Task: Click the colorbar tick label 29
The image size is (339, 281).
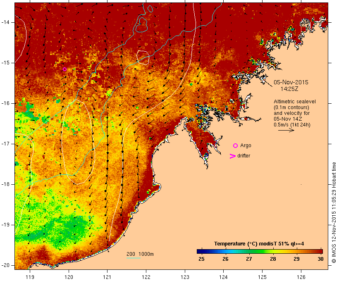Action: coord(297,259)
